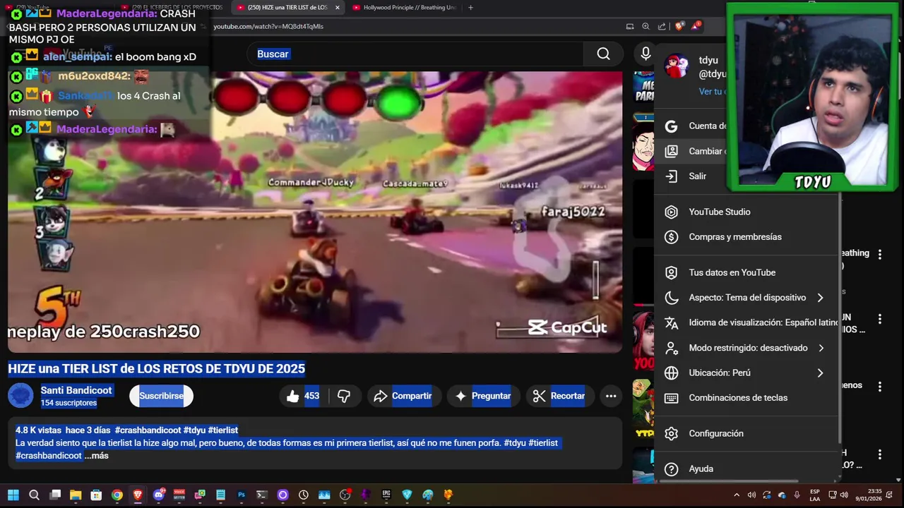Click the account menu scrollbar
Viewport: 904px width, 508px height.
840,317
